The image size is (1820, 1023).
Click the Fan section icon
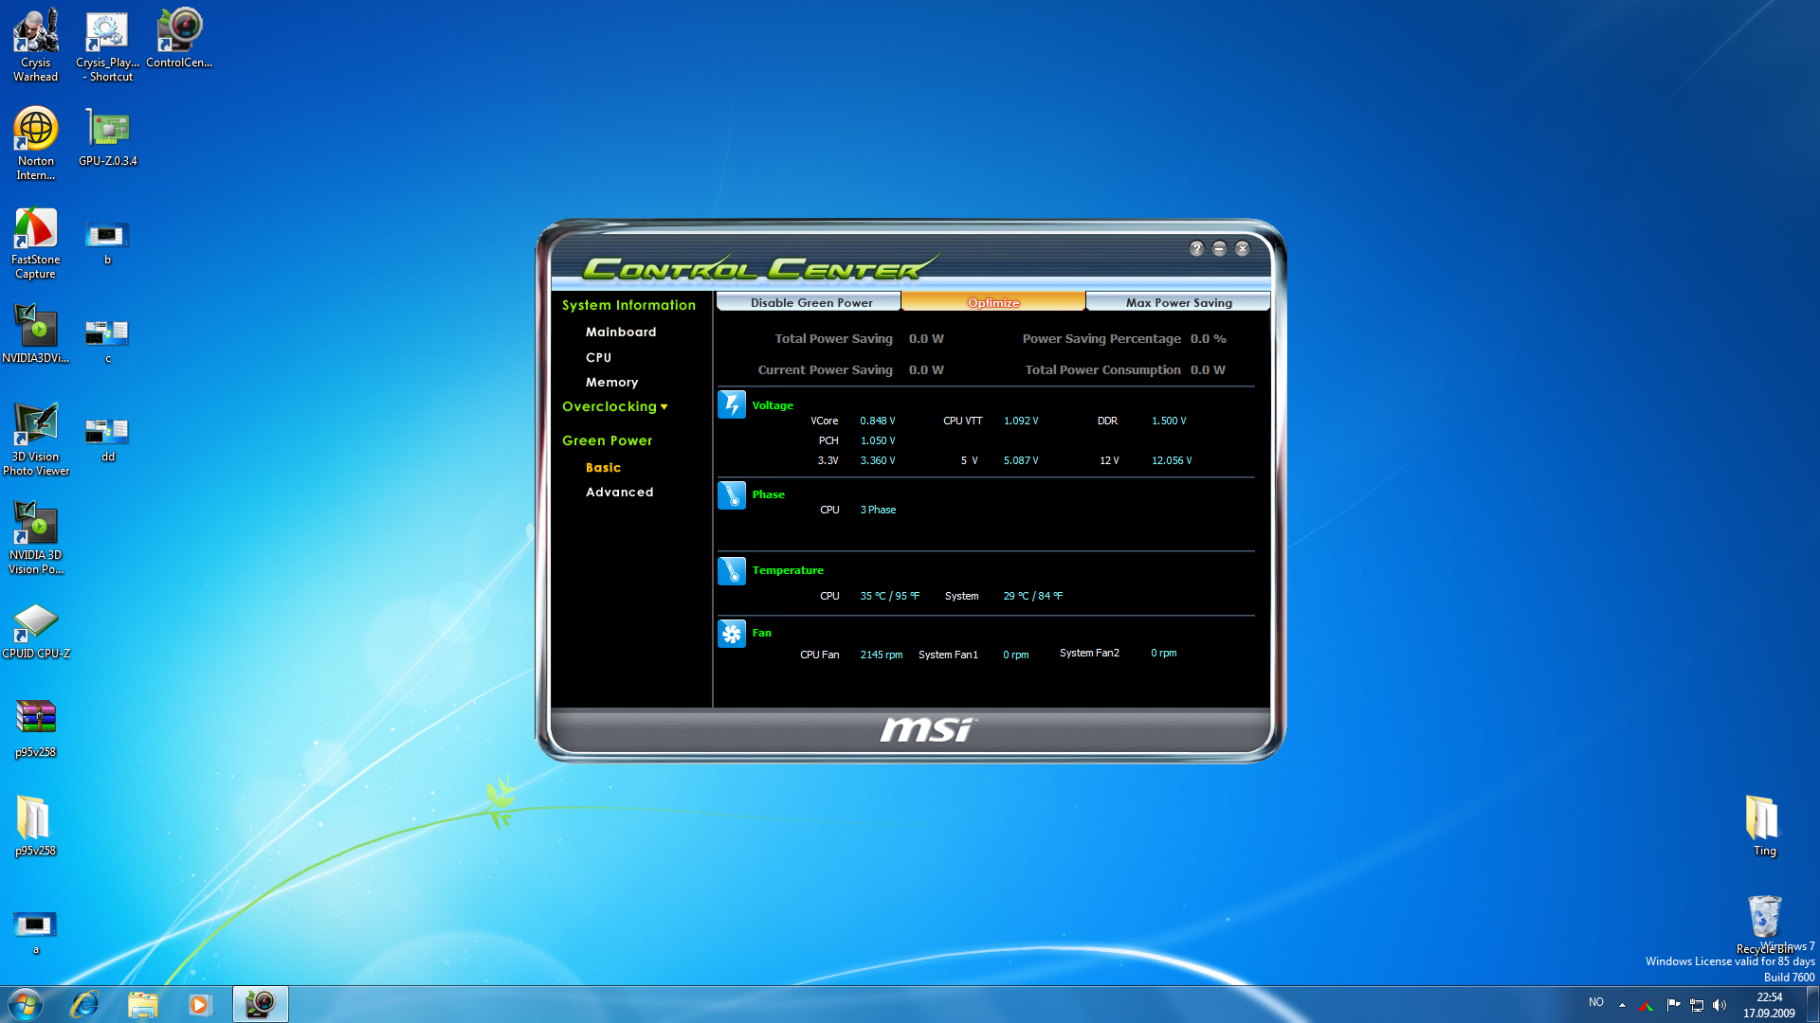click(731, 634)
